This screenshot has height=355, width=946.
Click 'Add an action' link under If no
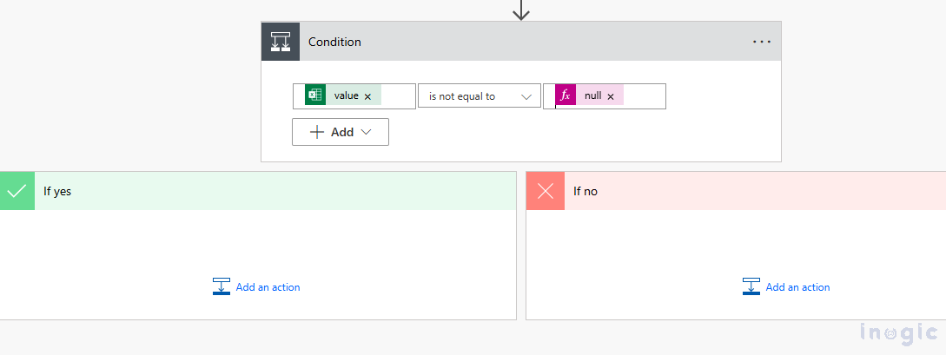[797, 287]
